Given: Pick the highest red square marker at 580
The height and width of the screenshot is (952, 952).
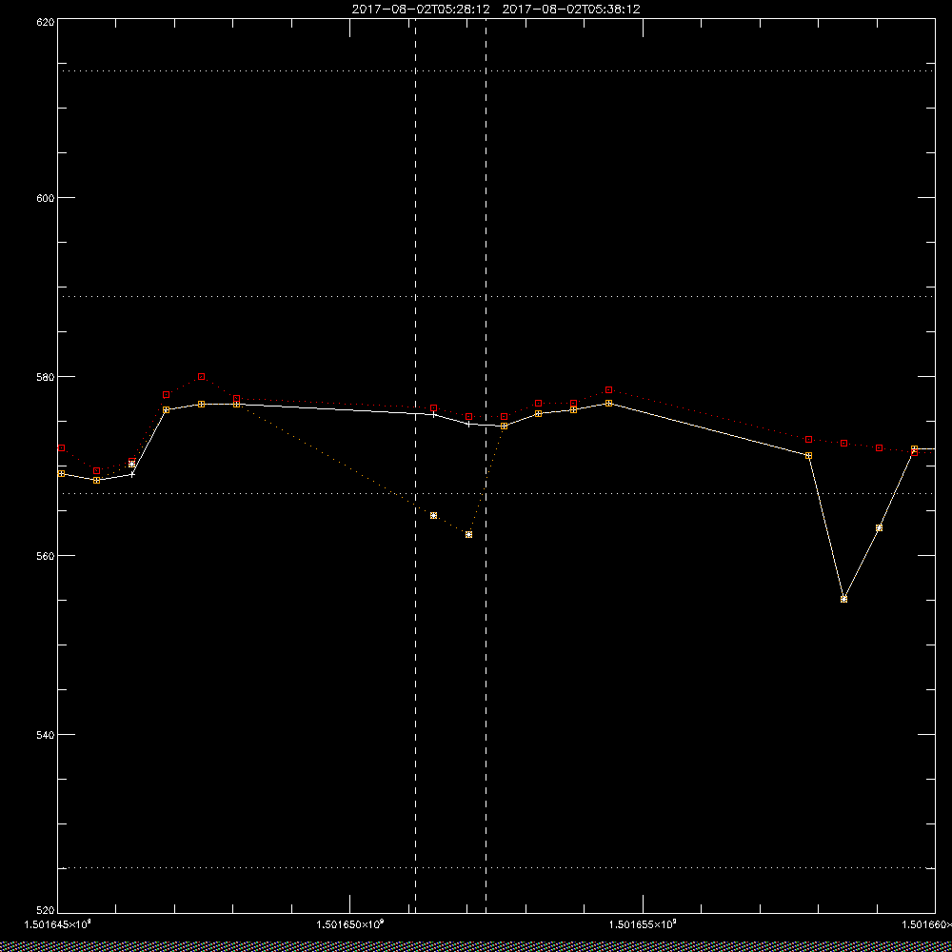Looking at the screenshot, I should pyautogui.click(x=202, y=376).
